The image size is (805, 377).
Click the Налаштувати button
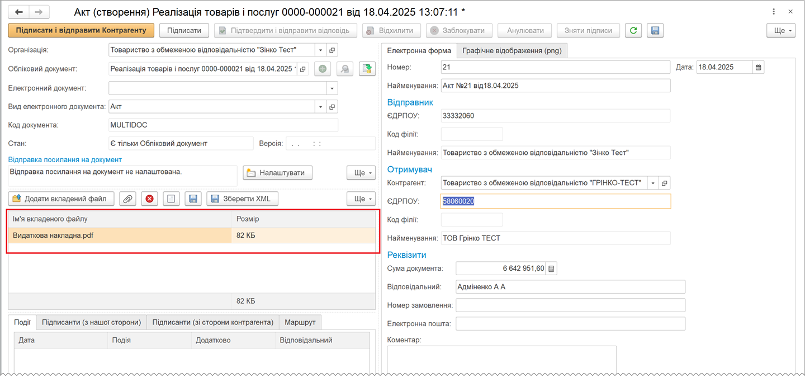(x=277, y=173)
